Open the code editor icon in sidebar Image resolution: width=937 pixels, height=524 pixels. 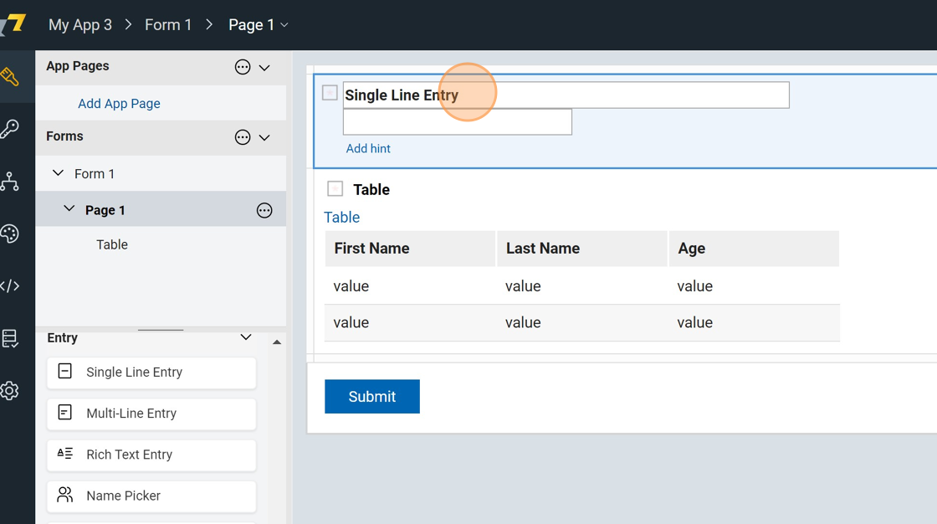10,286
